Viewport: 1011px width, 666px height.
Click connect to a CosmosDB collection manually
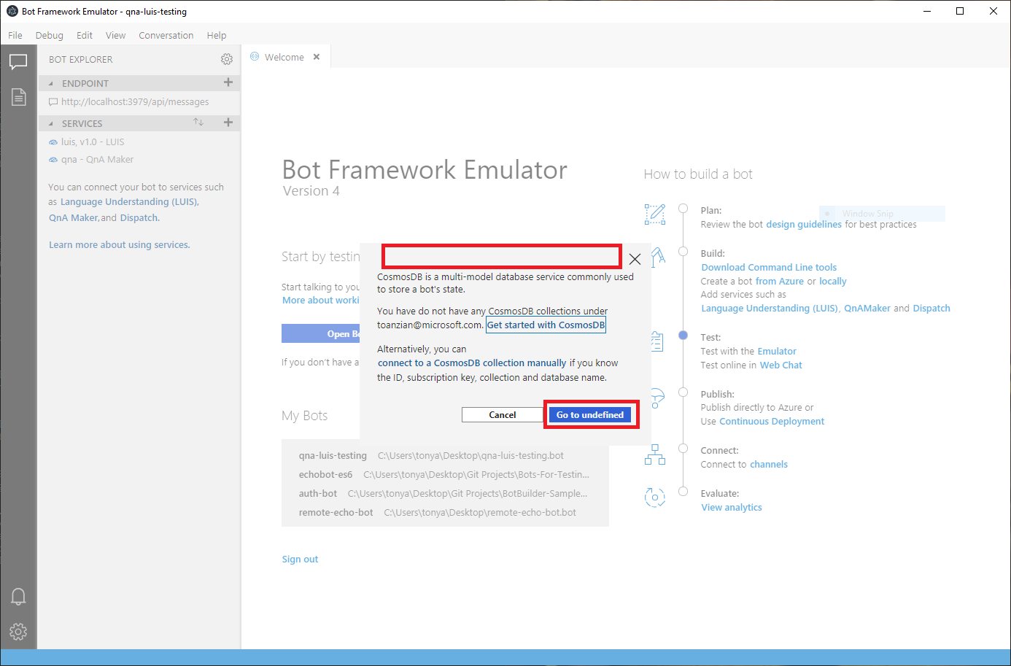tap(472, 363)
